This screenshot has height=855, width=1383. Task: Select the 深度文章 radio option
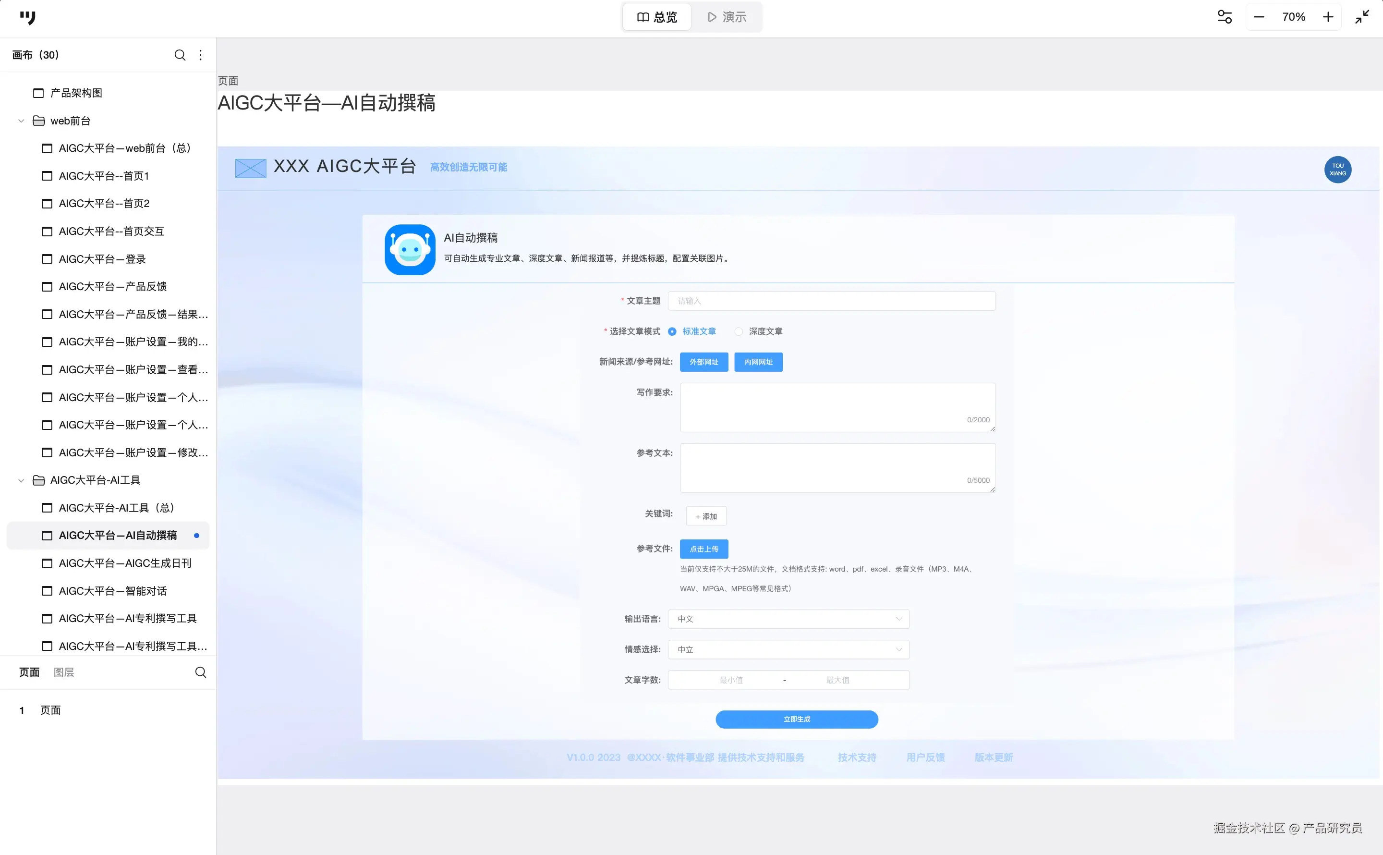coord(739,331)
